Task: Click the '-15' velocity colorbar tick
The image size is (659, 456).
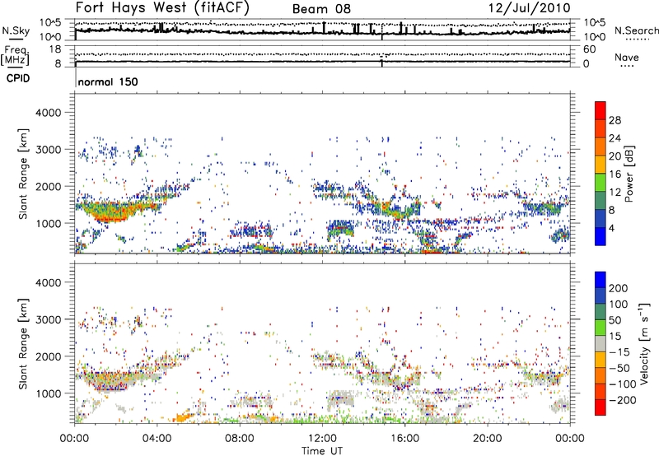Action: tap(619, 352)
